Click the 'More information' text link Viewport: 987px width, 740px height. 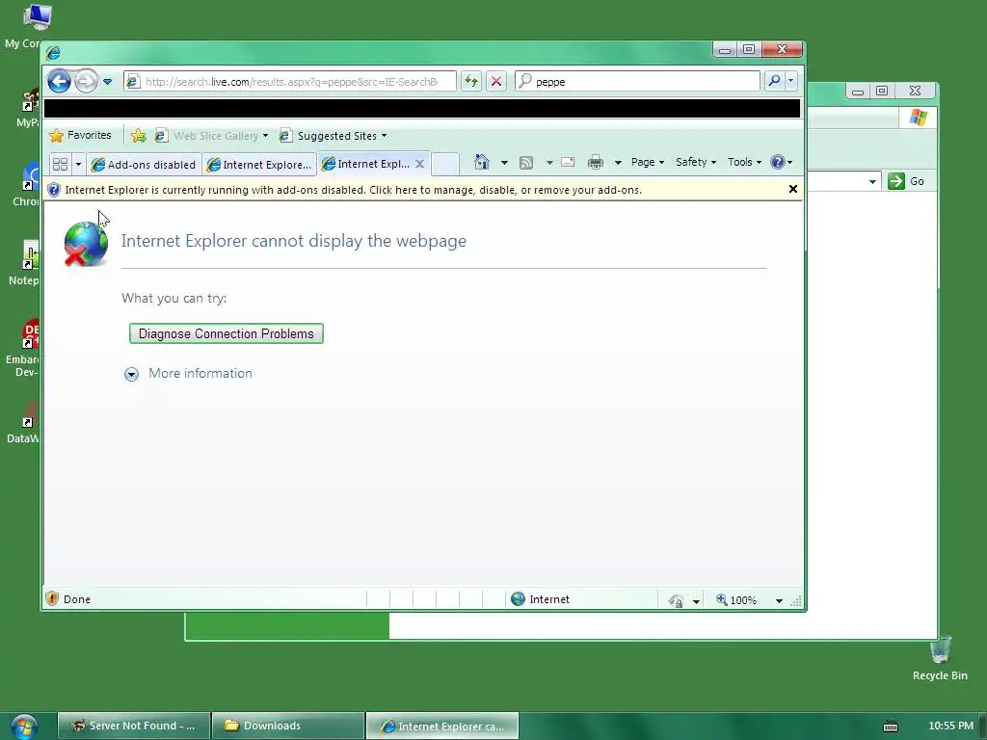coord(200,373)
